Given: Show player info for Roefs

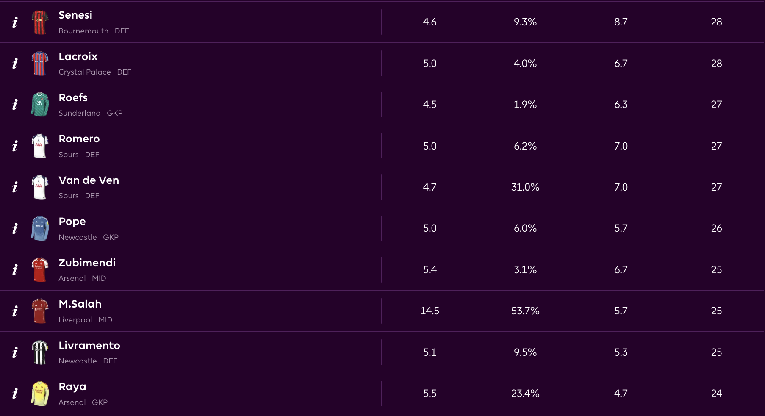Looking at the screenshot, I should click(15, 105).
